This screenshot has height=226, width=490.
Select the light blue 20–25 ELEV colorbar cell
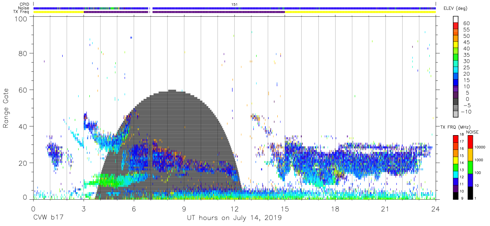tap(456, 69)
